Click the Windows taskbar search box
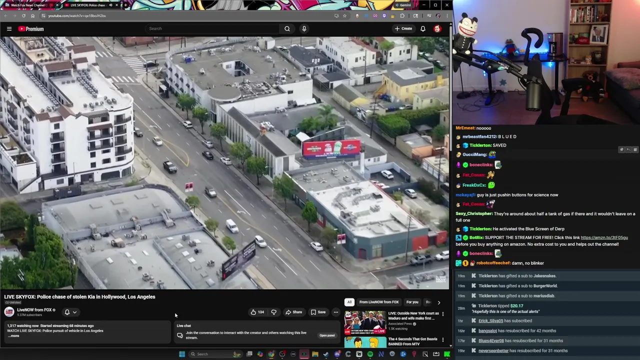This screenshot has height=360, width=640. (215, 354)
